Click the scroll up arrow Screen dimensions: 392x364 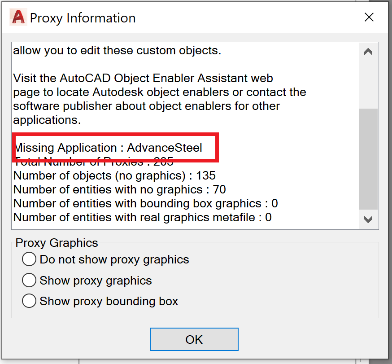(x=368, y=52)
